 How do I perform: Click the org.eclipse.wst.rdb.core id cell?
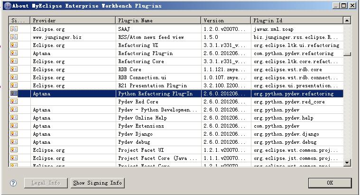[297, 69]
